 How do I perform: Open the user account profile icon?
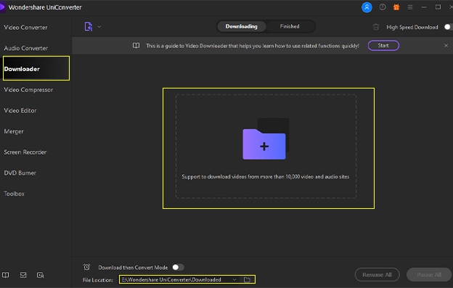pos(367,7)
